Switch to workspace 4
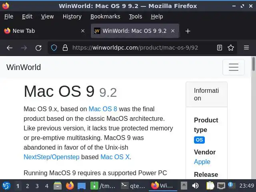This screenshot has height=192, width=256. [47, 186]
